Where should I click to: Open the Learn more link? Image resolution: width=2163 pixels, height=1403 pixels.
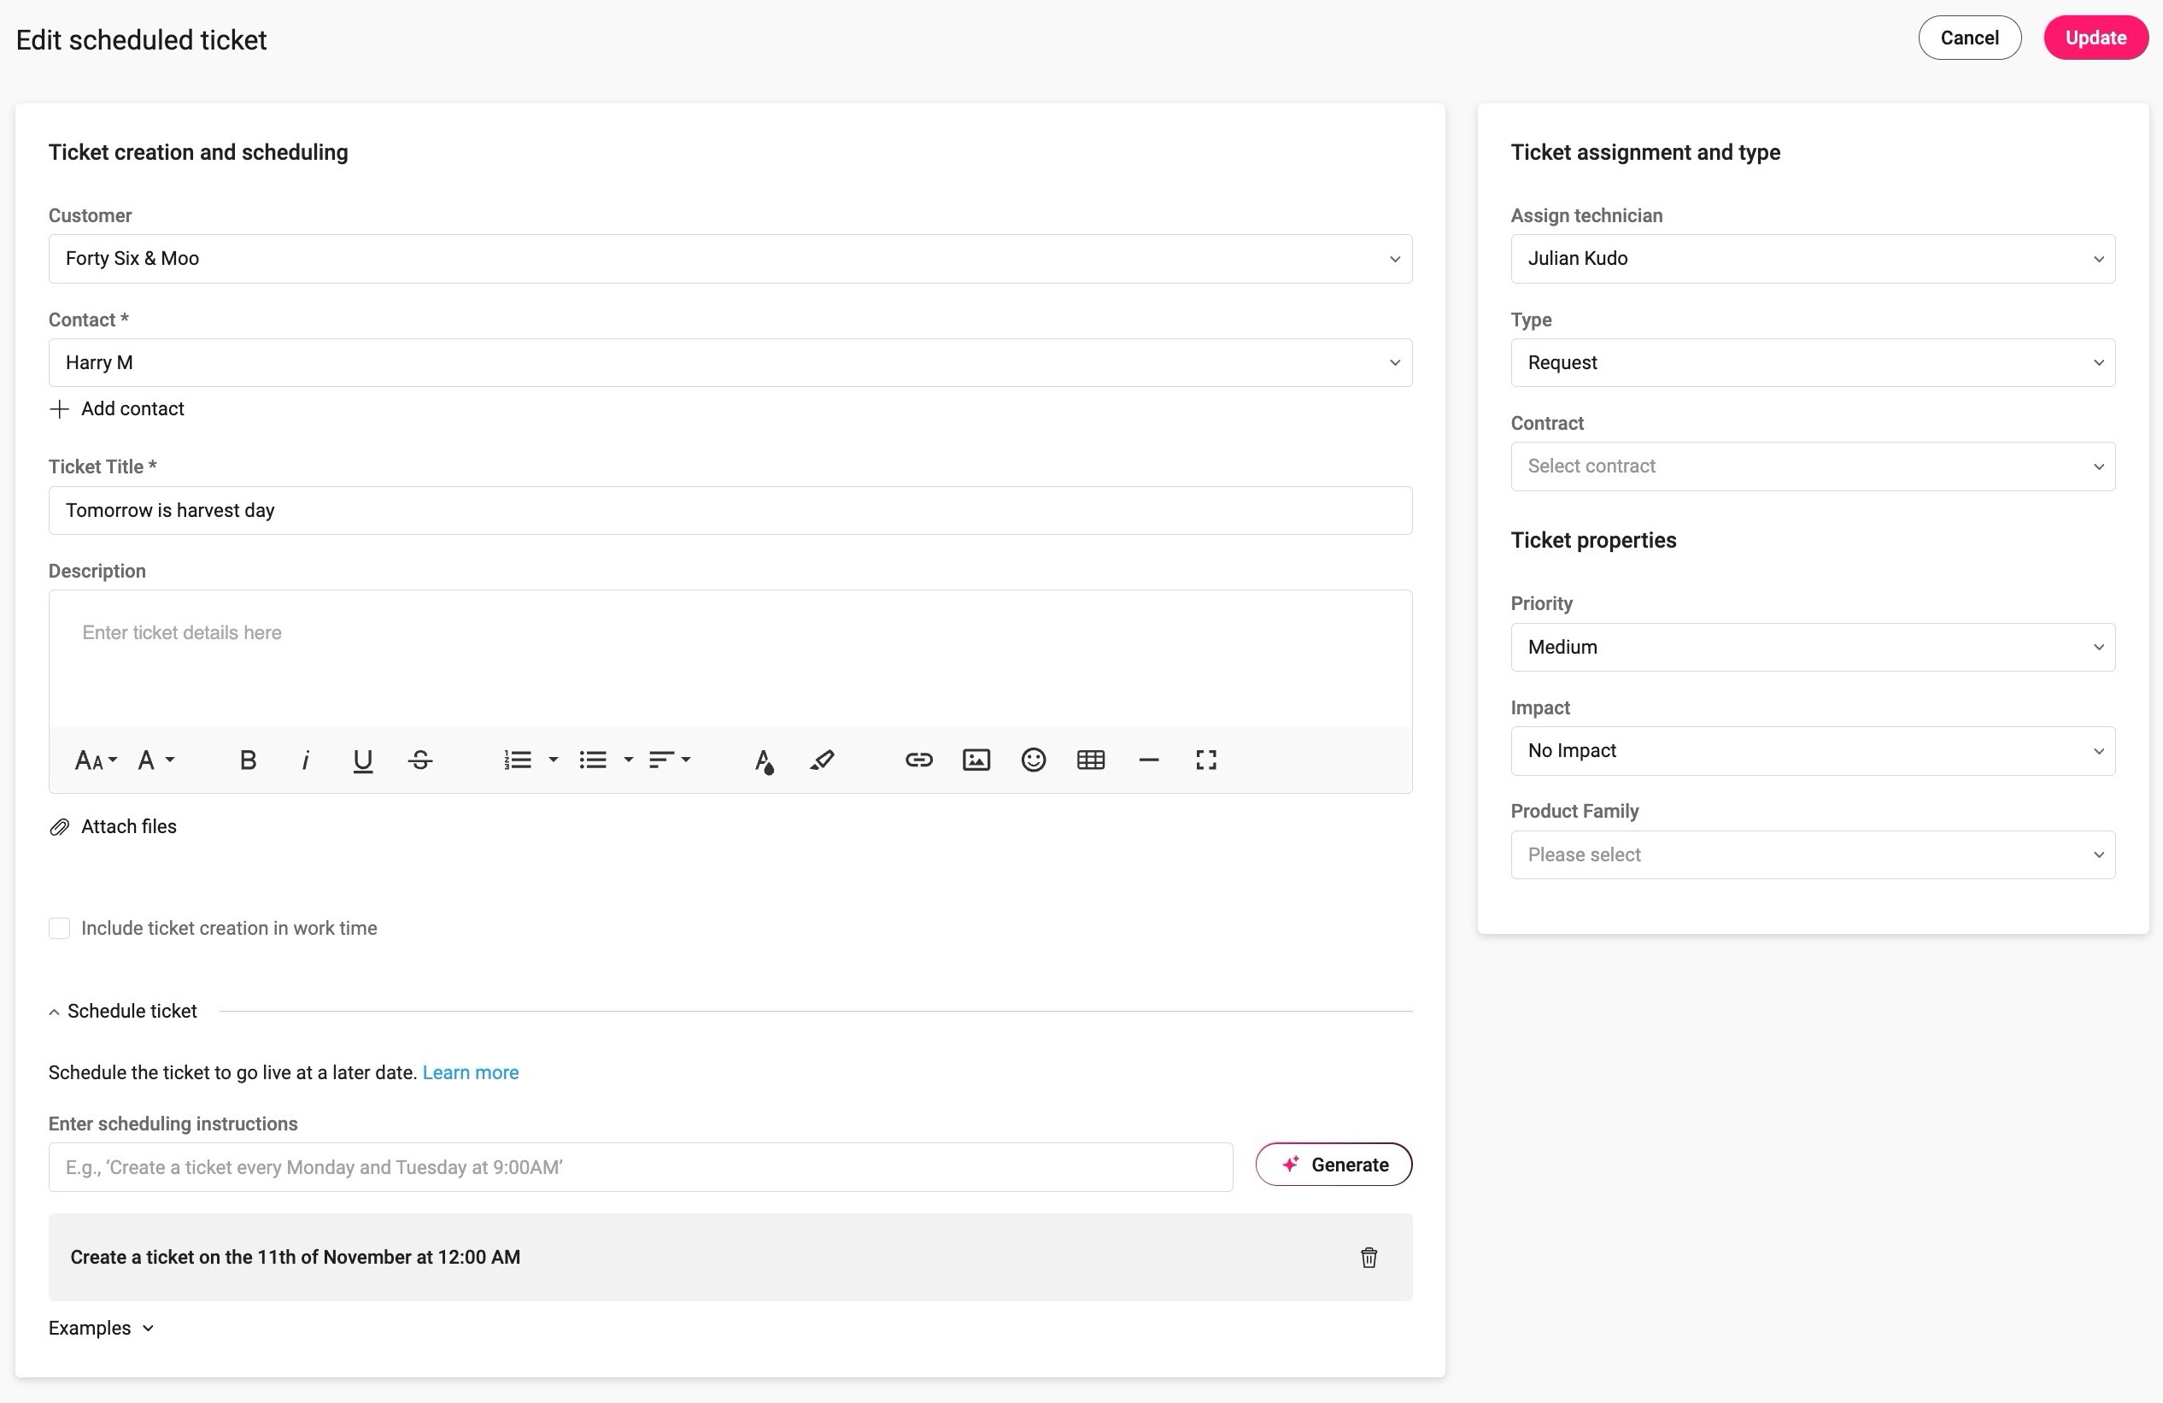[470, 1073]
